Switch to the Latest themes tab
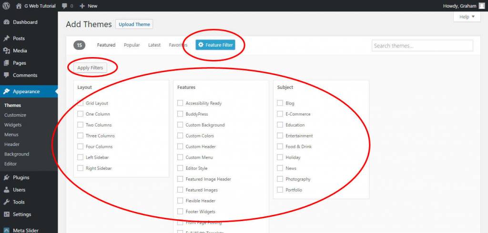 154,45
